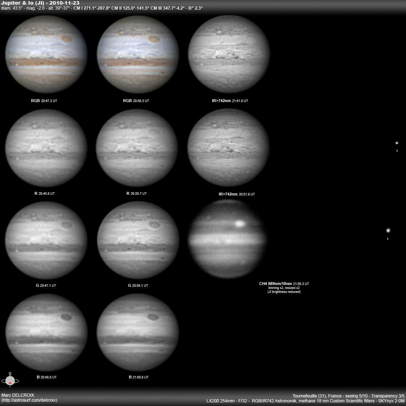
Task: Click the 'binning x2, resized x2' note
Action: pyautogui.click(x=284, y=288)
